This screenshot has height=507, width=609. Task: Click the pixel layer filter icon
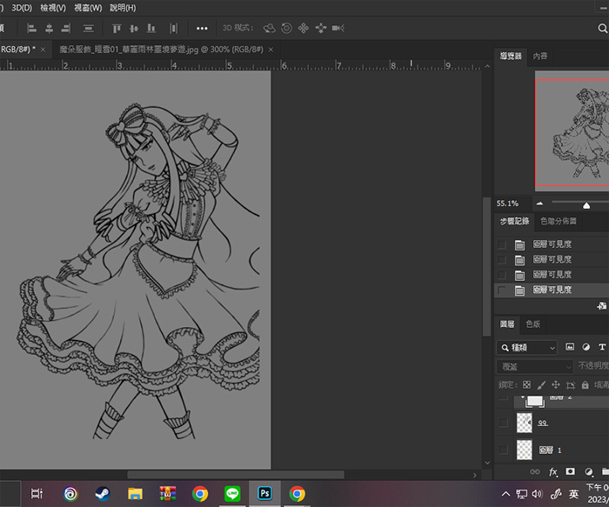570,347
